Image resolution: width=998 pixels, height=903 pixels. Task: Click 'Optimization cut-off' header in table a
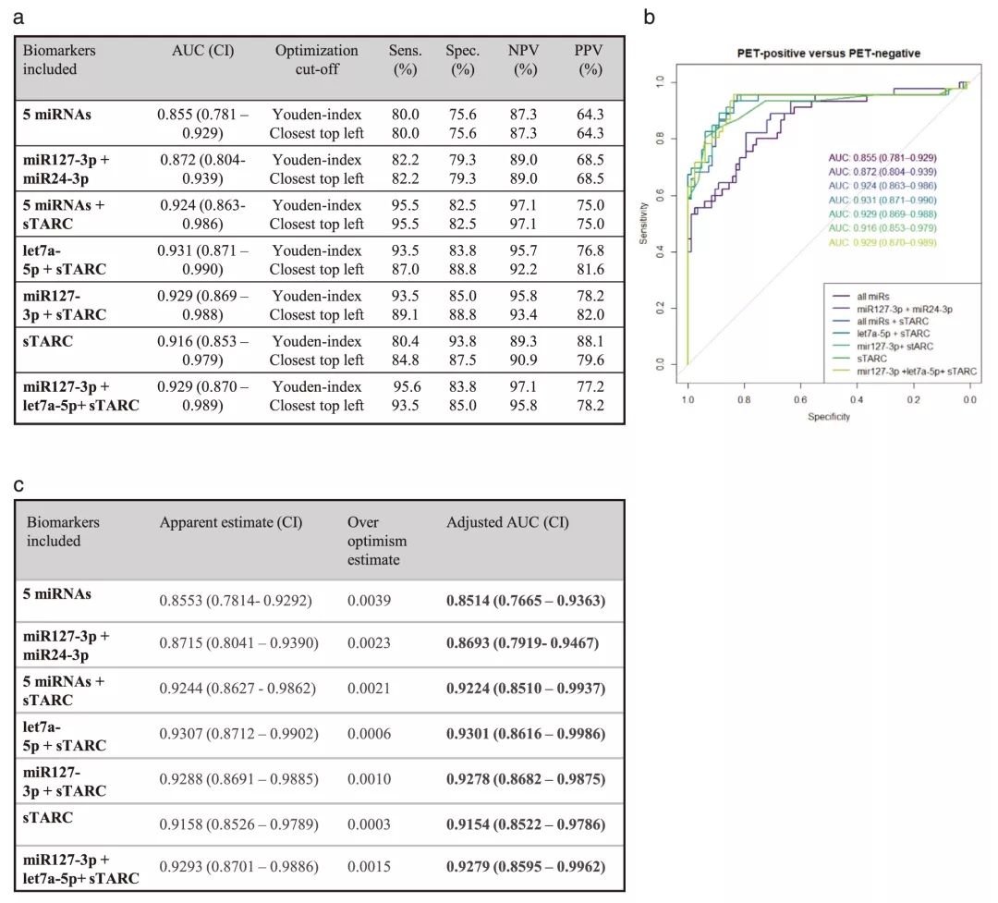(x=316, y=60)
